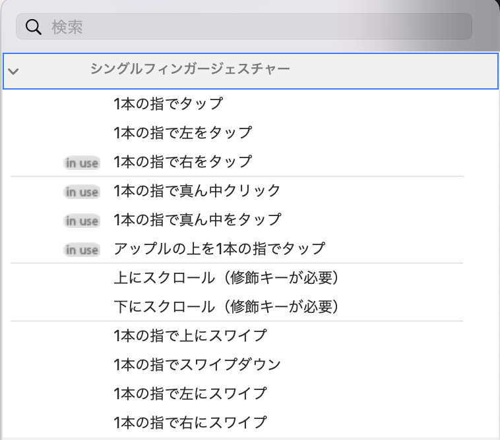500x440 pixels.
Task: Pick 1本の指で右にスワイプ
Action: [x=191, y=422]
